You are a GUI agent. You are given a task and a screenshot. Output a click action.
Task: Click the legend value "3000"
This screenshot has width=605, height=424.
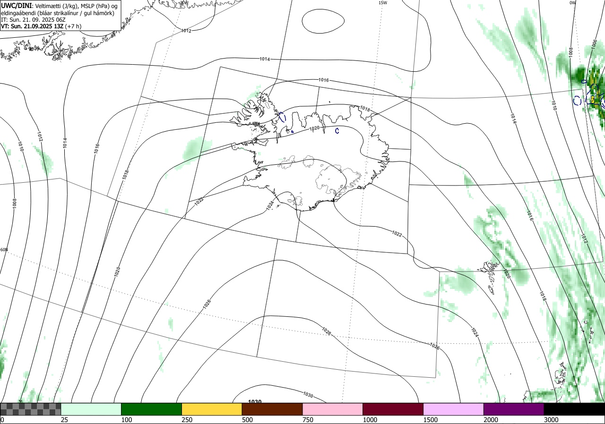pyautogui.click(x=551, y=420)
